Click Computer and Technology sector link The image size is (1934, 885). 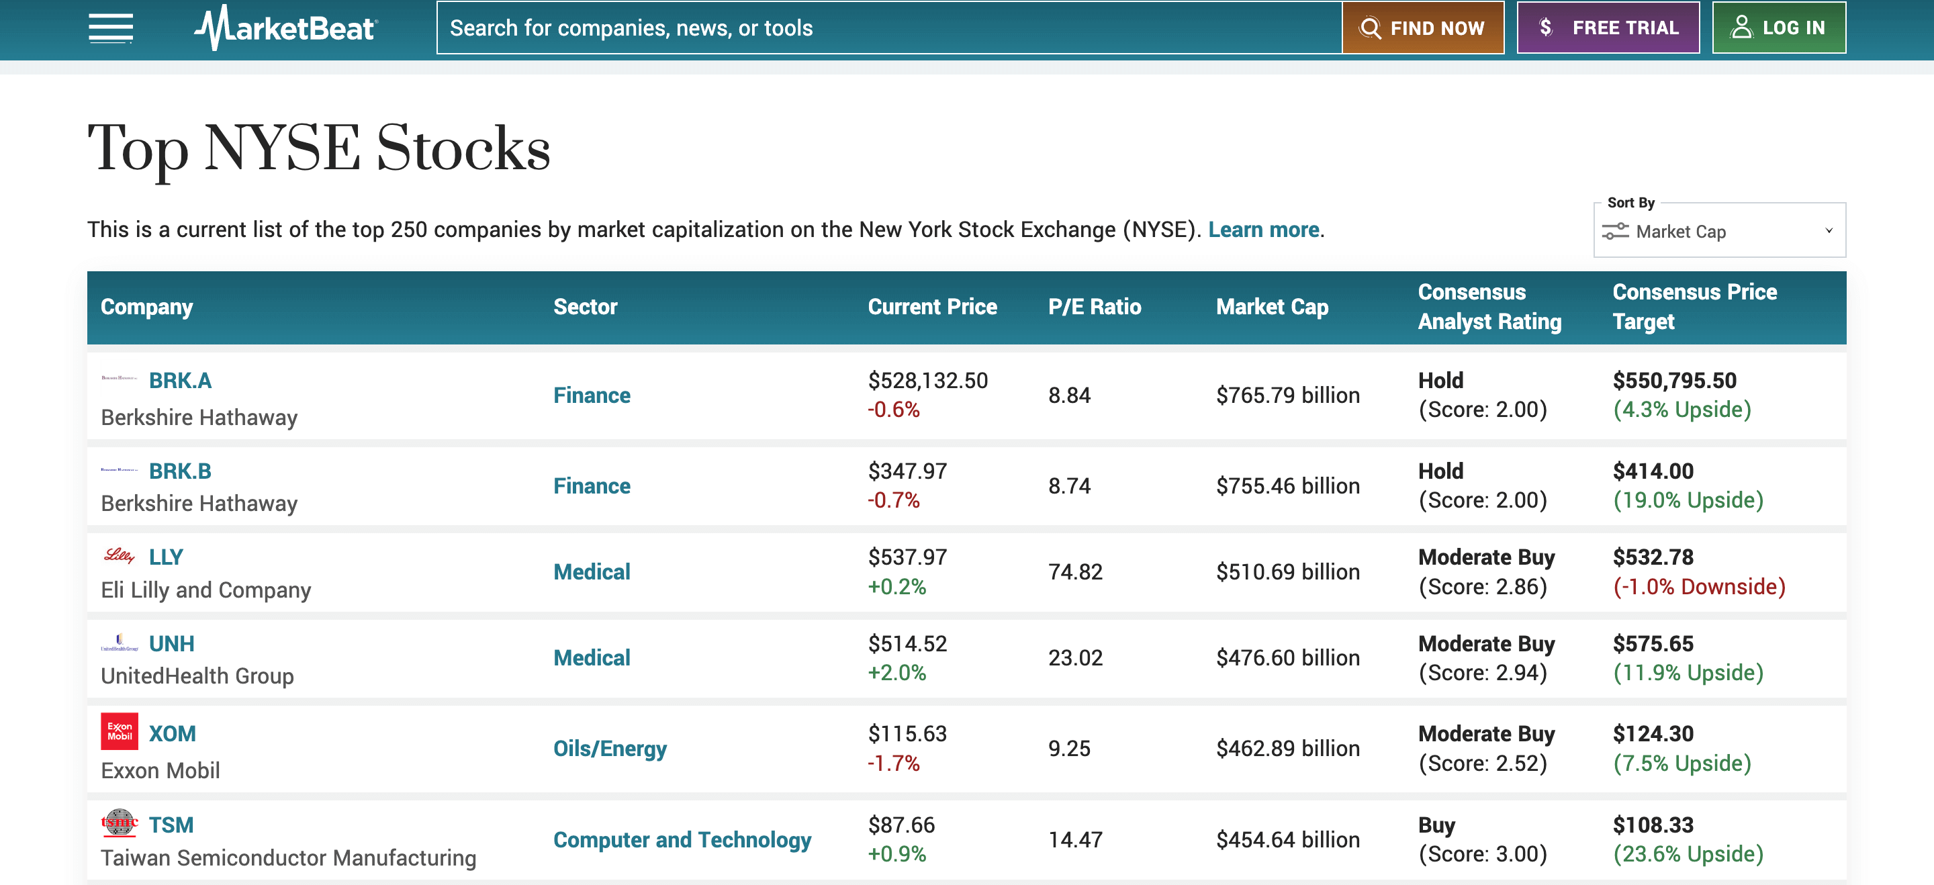coord(682,840)
